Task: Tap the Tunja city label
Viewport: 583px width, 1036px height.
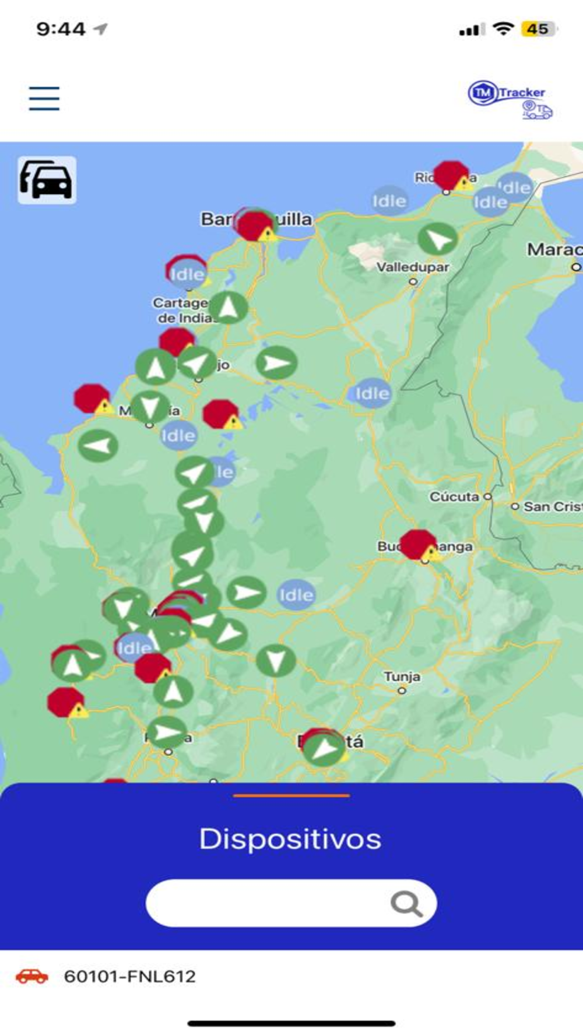Action: (402, 676)
